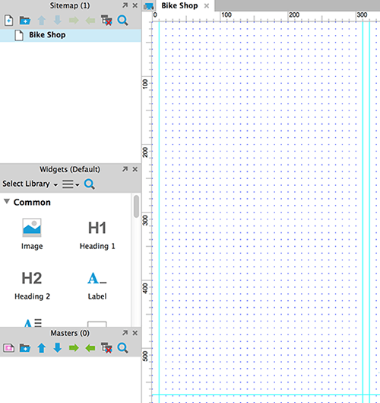Add a new folder in Sitemap
Image resolution: width=380 pixels, height=403 pixels.
(25, 21)
